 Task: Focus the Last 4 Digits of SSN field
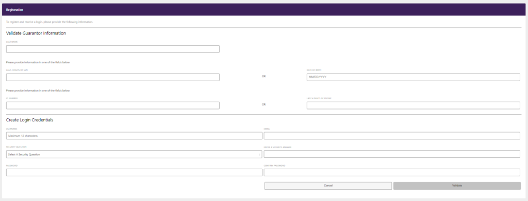[x=113, y=77]
